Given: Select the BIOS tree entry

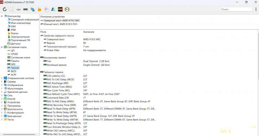Looking at the screenshot, I should click(13, 71).
